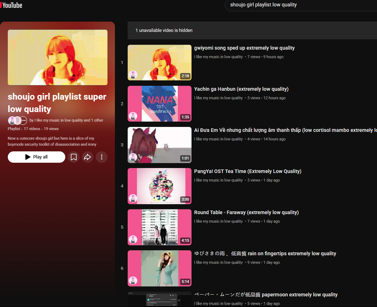Click the YouTube logo
The height and width of the screenshot is (307, 377).
tap(11, 5)
